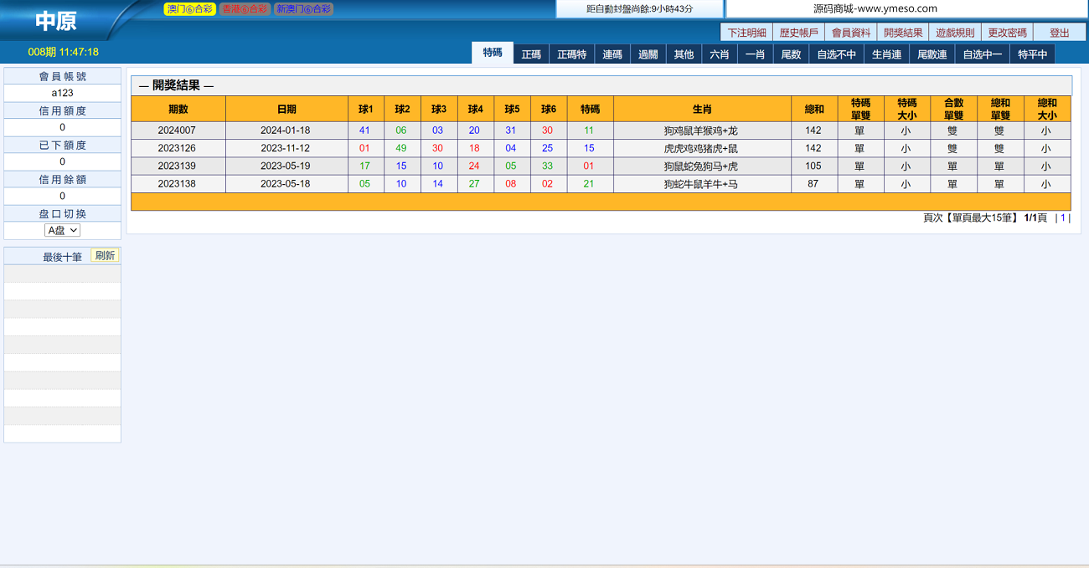Image resolution: width=1089 pixels, height=568 pixels.
Task: Click date 2023-05-18 cell
Action: tap(285, 183)
